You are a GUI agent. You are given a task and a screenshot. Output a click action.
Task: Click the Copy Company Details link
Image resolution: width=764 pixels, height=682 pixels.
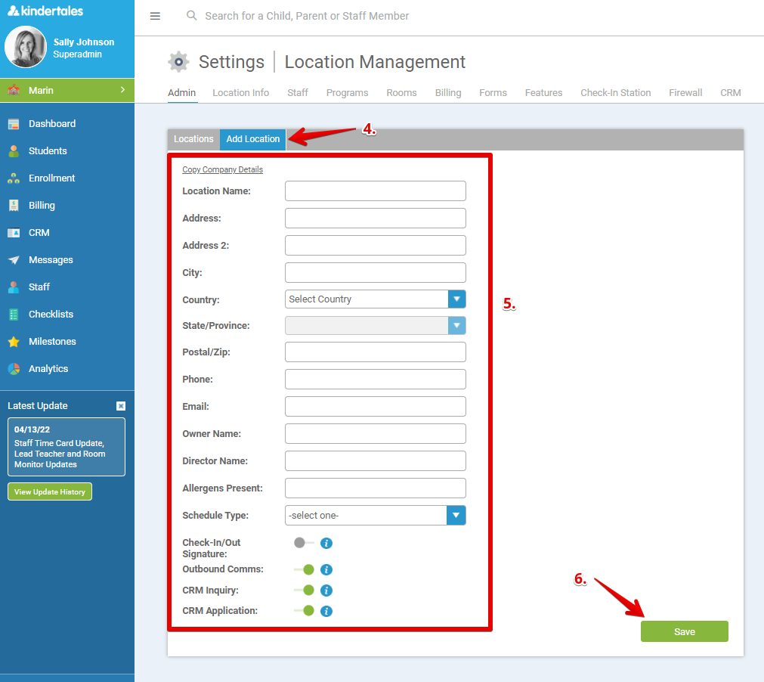[222, 170]
